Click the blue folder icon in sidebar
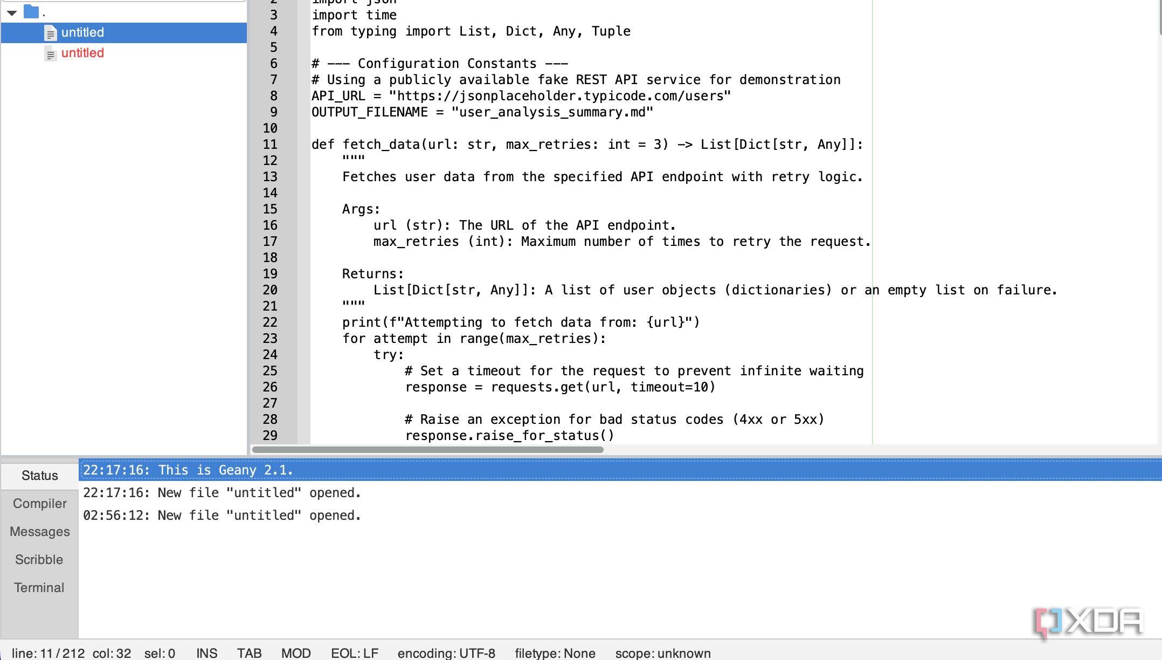This screenshot has width=1162, height=660. (32, 11)
